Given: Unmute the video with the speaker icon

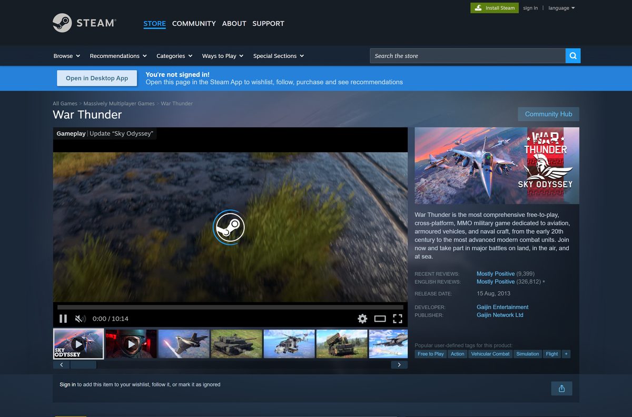Looking at the screenshot, I should (80, 319).
